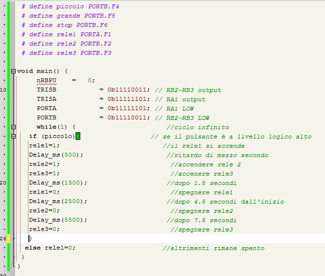325x276 pixels.
Task: Click the Delay_ms(5500) statement
Action: (58, 220)
